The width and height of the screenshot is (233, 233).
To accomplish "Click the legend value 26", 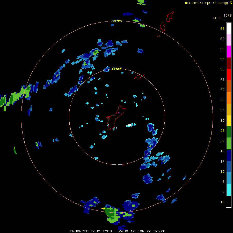I will (222, 131).
